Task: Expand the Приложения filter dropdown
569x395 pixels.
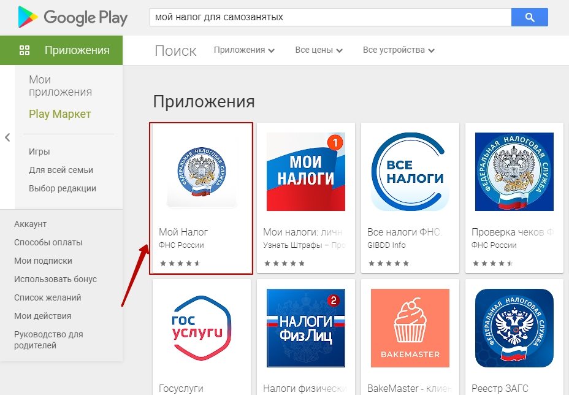Action: (244, 50)
